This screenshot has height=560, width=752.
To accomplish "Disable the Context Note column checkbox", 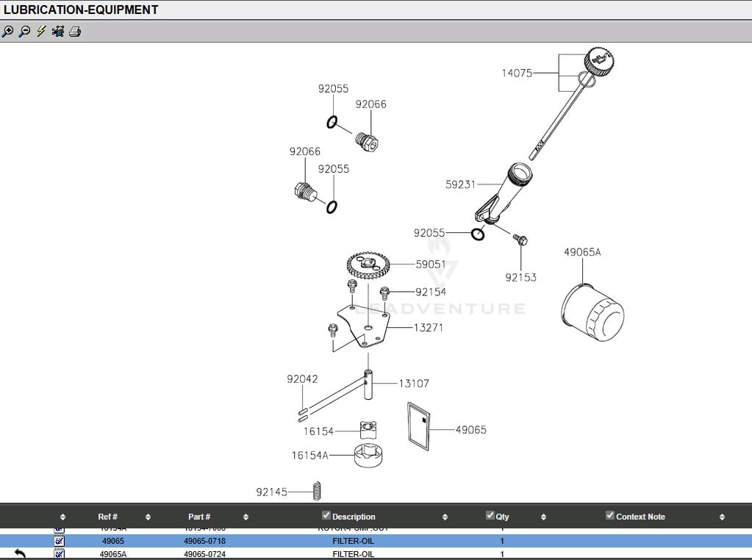I will [x=609, y=516].
